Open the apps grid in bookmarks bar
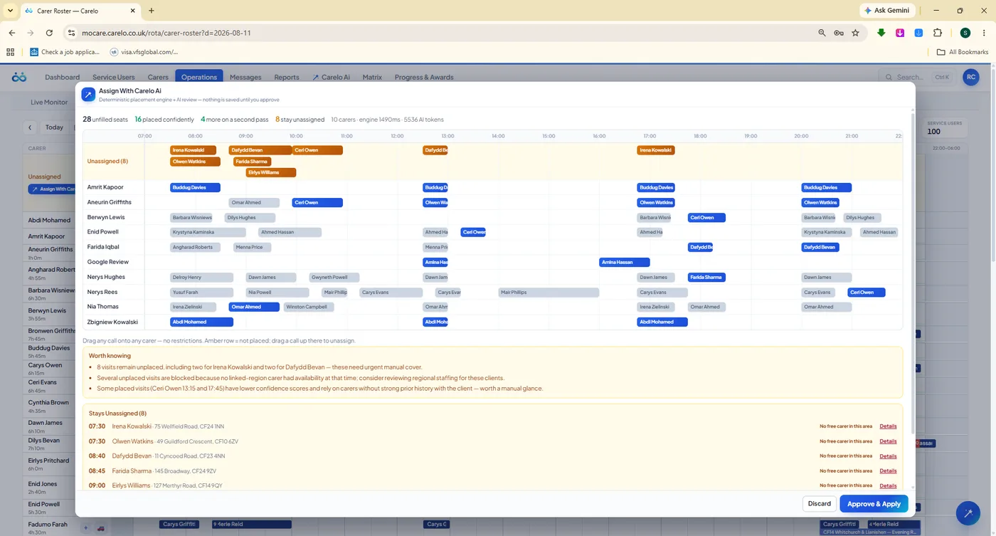Image resolution: width=996 pixels, height=536 pixels. coord(10,52)
